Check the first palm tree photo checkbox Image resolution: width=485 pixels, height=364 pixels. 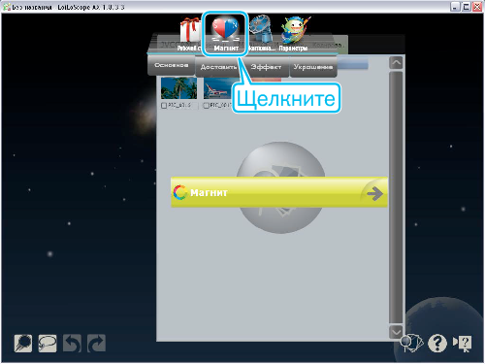pos(164,106)
